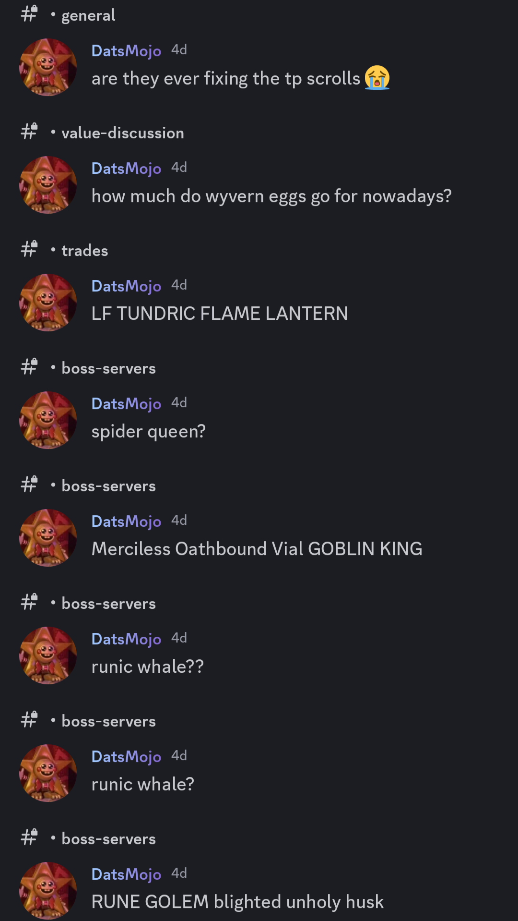Viewport: 518px width, 921px height.
Task: Jump to 'RUNE GOLEM blighted unholy husk' message
Action: click(x=237, y=902)
